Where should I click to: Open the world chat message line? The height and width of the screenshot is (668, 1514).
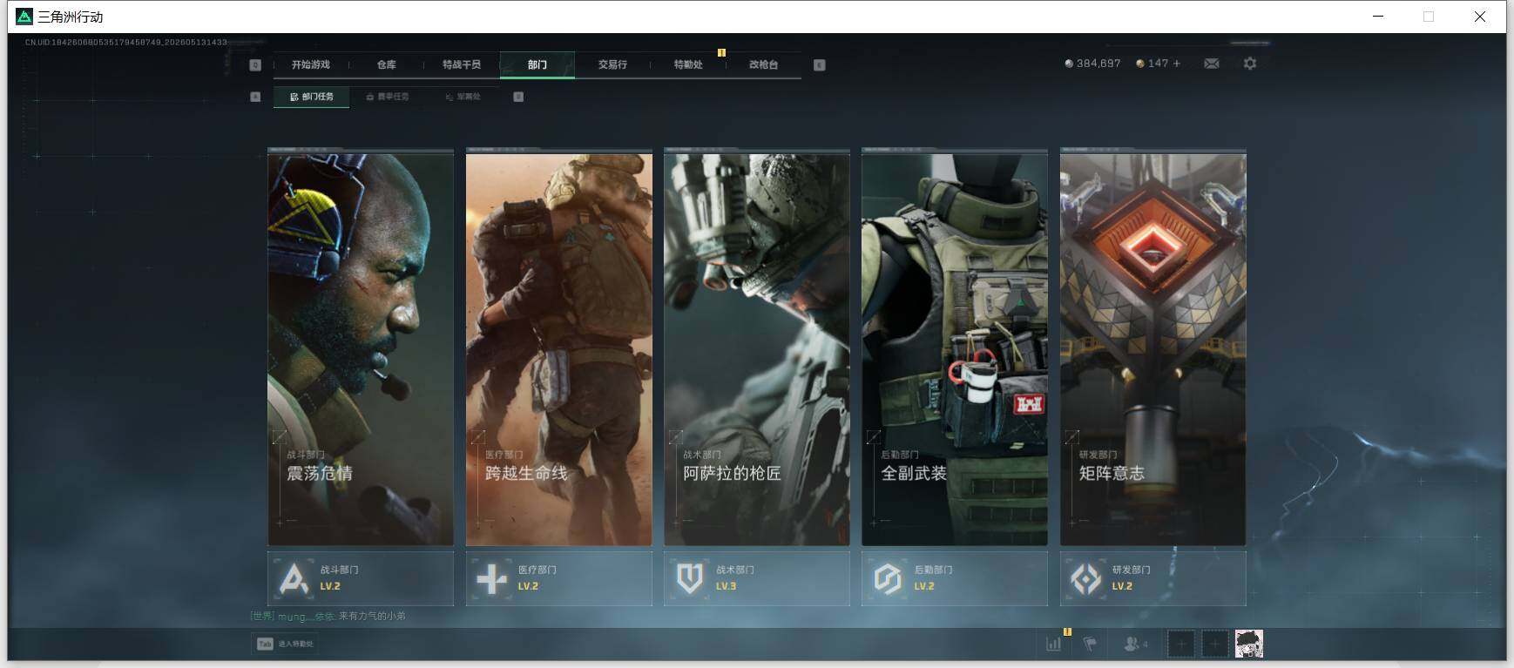point(328,616)
